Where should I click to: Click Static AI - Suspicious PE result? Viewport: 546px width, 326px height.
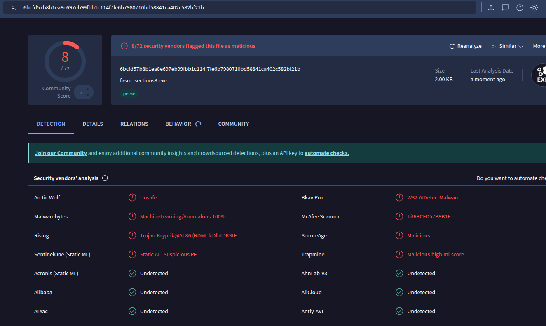[x=169, y=254]
